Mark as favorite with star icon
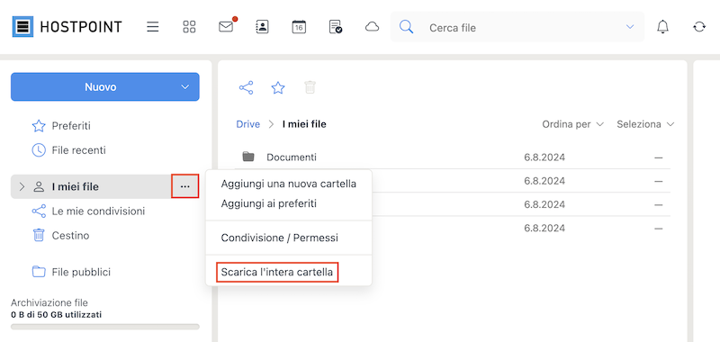Image resolution: width=720 pixels, height=342 pixels. (x=278, y=87)
